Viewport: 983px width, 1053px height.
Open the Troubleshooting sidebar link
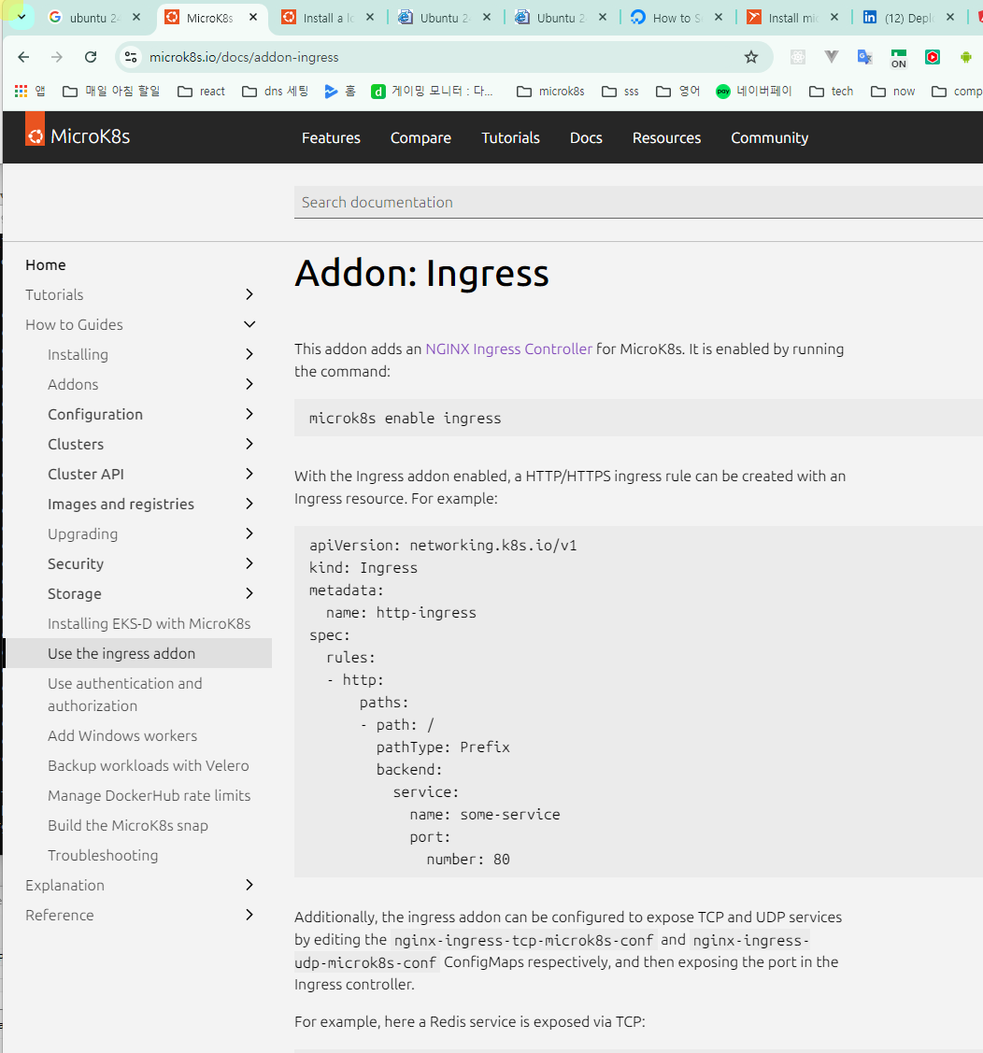pyautogui.click(x=103, y=855)
